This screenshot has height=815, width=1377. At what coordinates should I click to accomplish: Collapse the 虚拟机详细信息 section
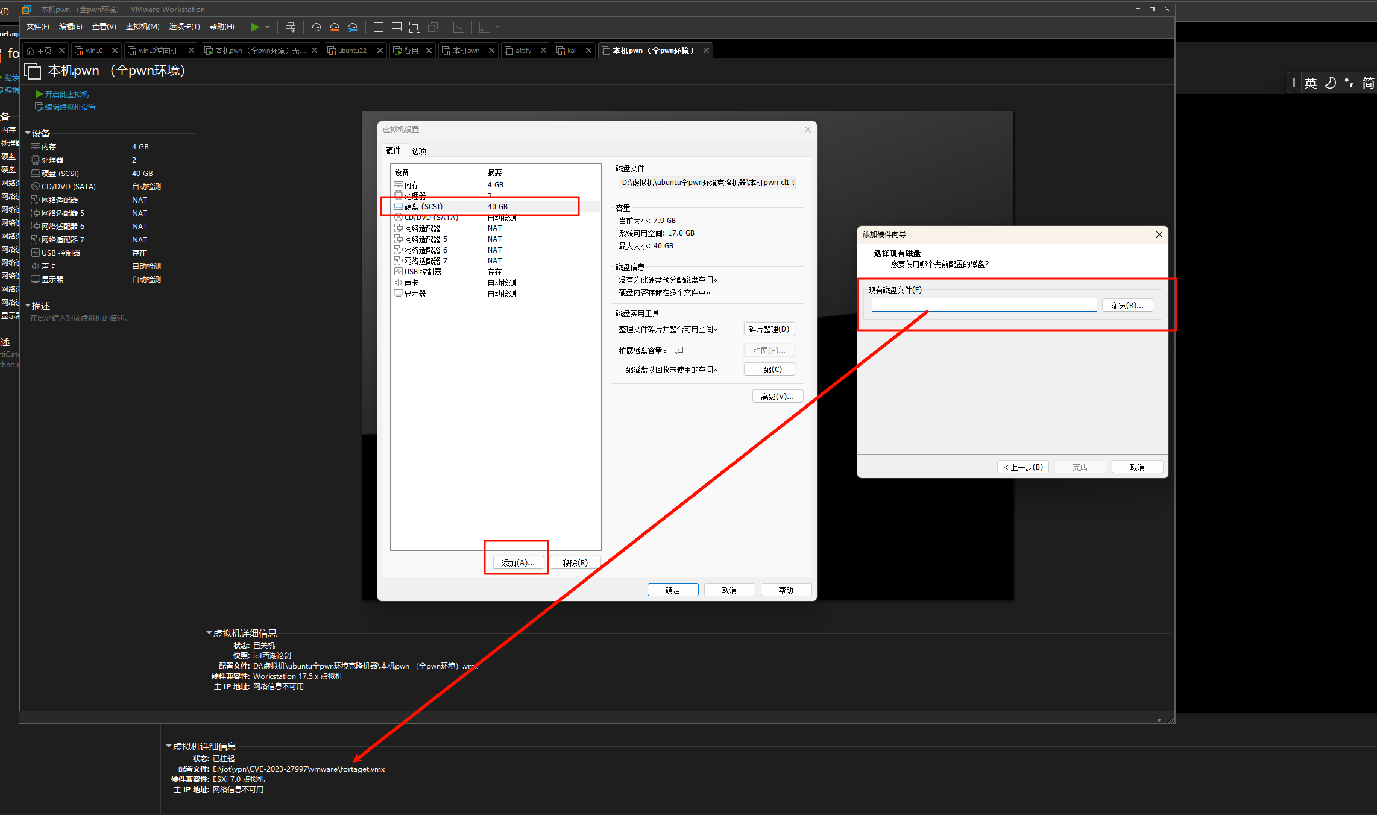(209, 633)
